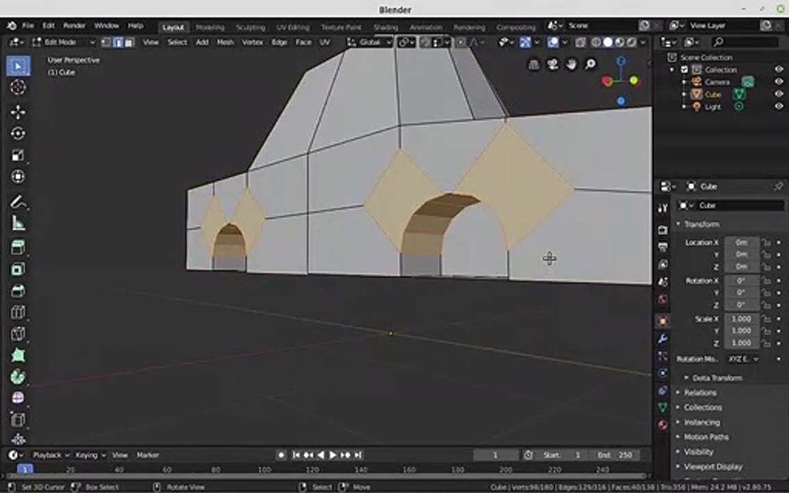Click the Zoom magnifier viewport gizmo

coord(590,64)
